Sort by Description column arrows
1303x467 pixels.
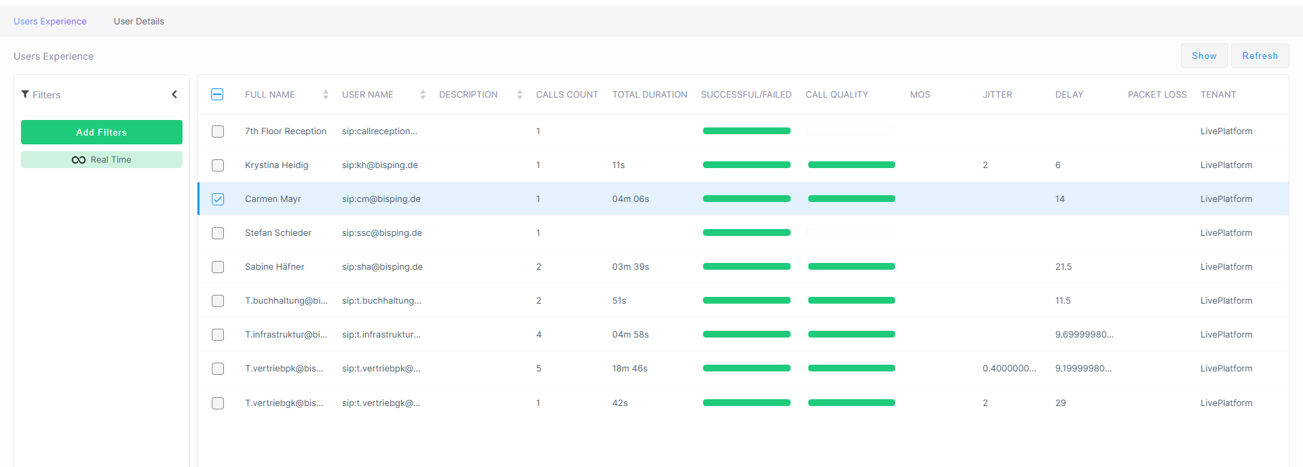(x=520, y=95)
